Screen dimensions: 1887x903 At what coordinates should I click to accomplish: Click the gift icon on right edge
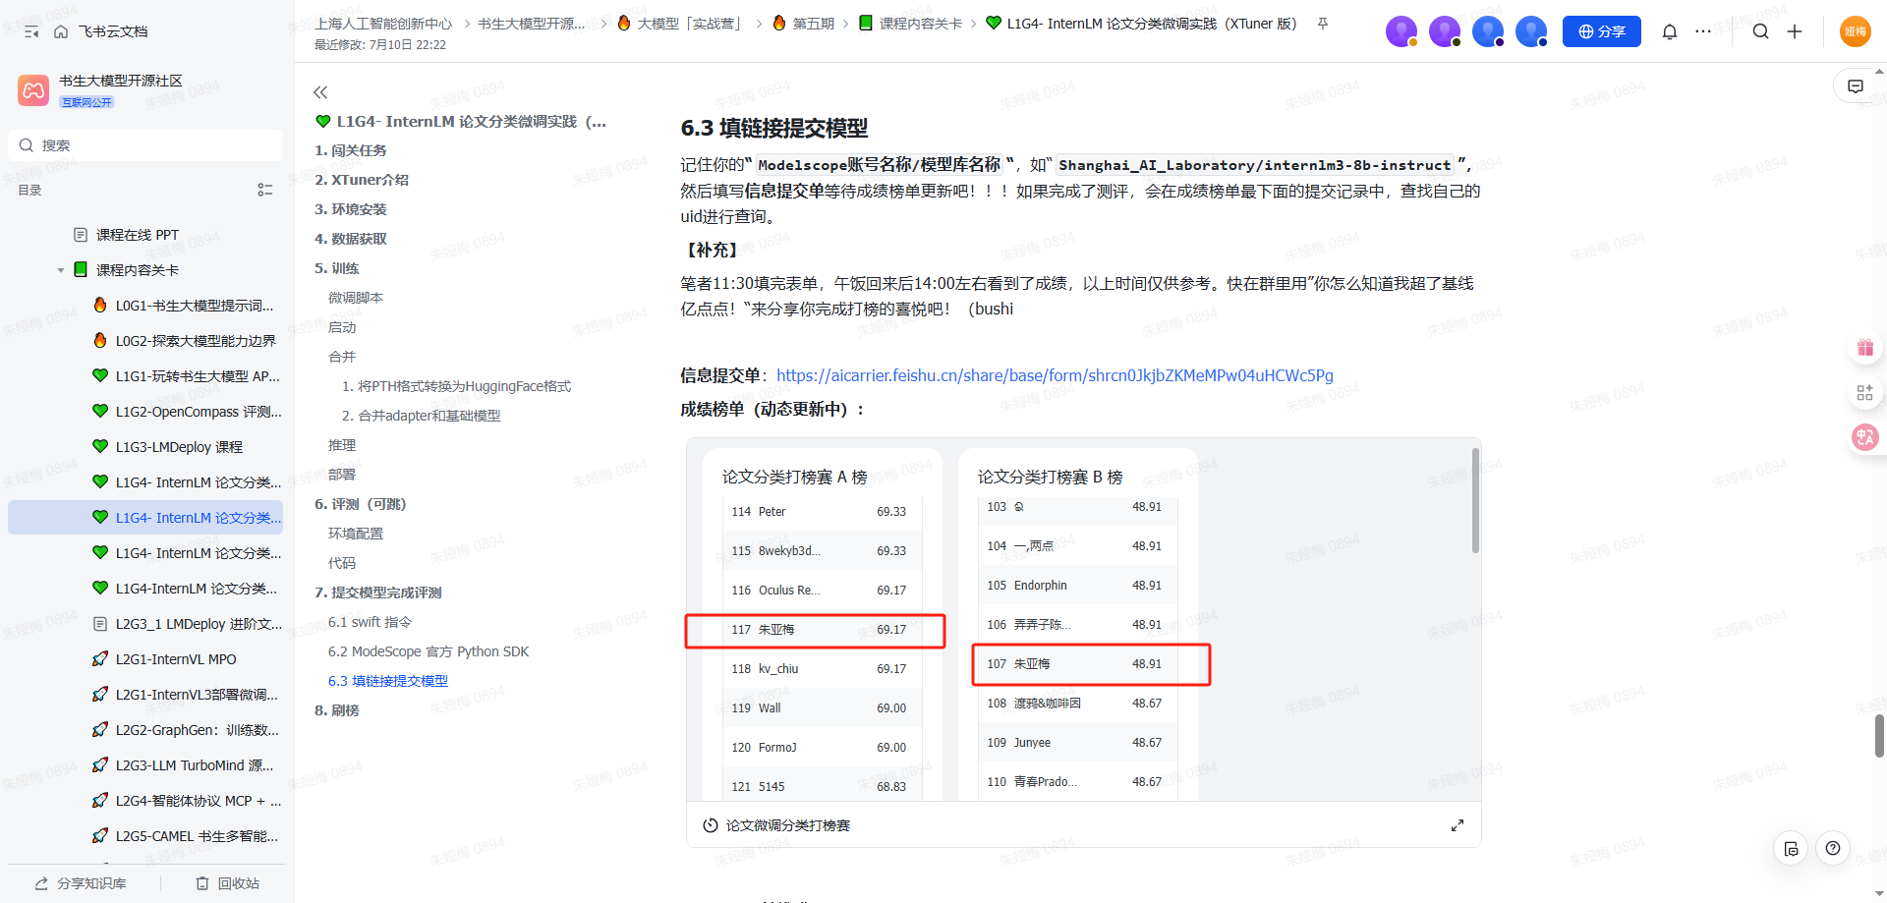pyautogui.click(x=1864, y=347)
